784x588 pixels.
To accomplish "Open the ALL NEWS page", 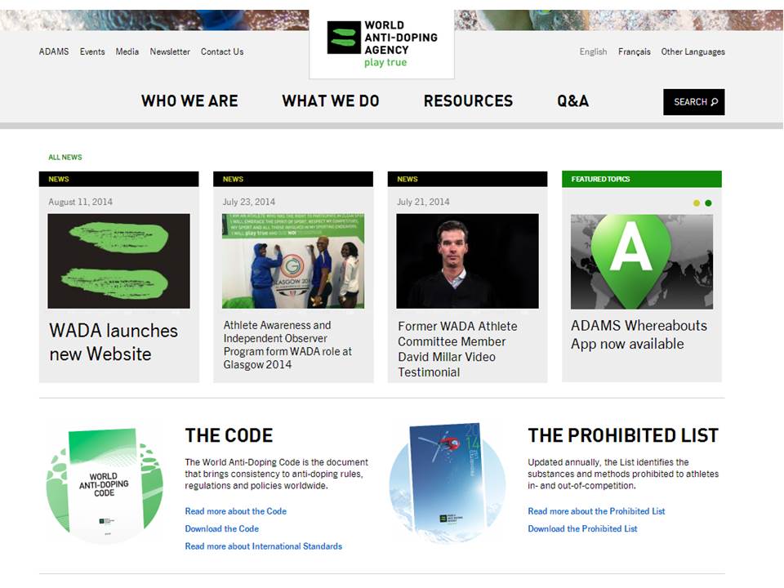I will coord(65,157).
